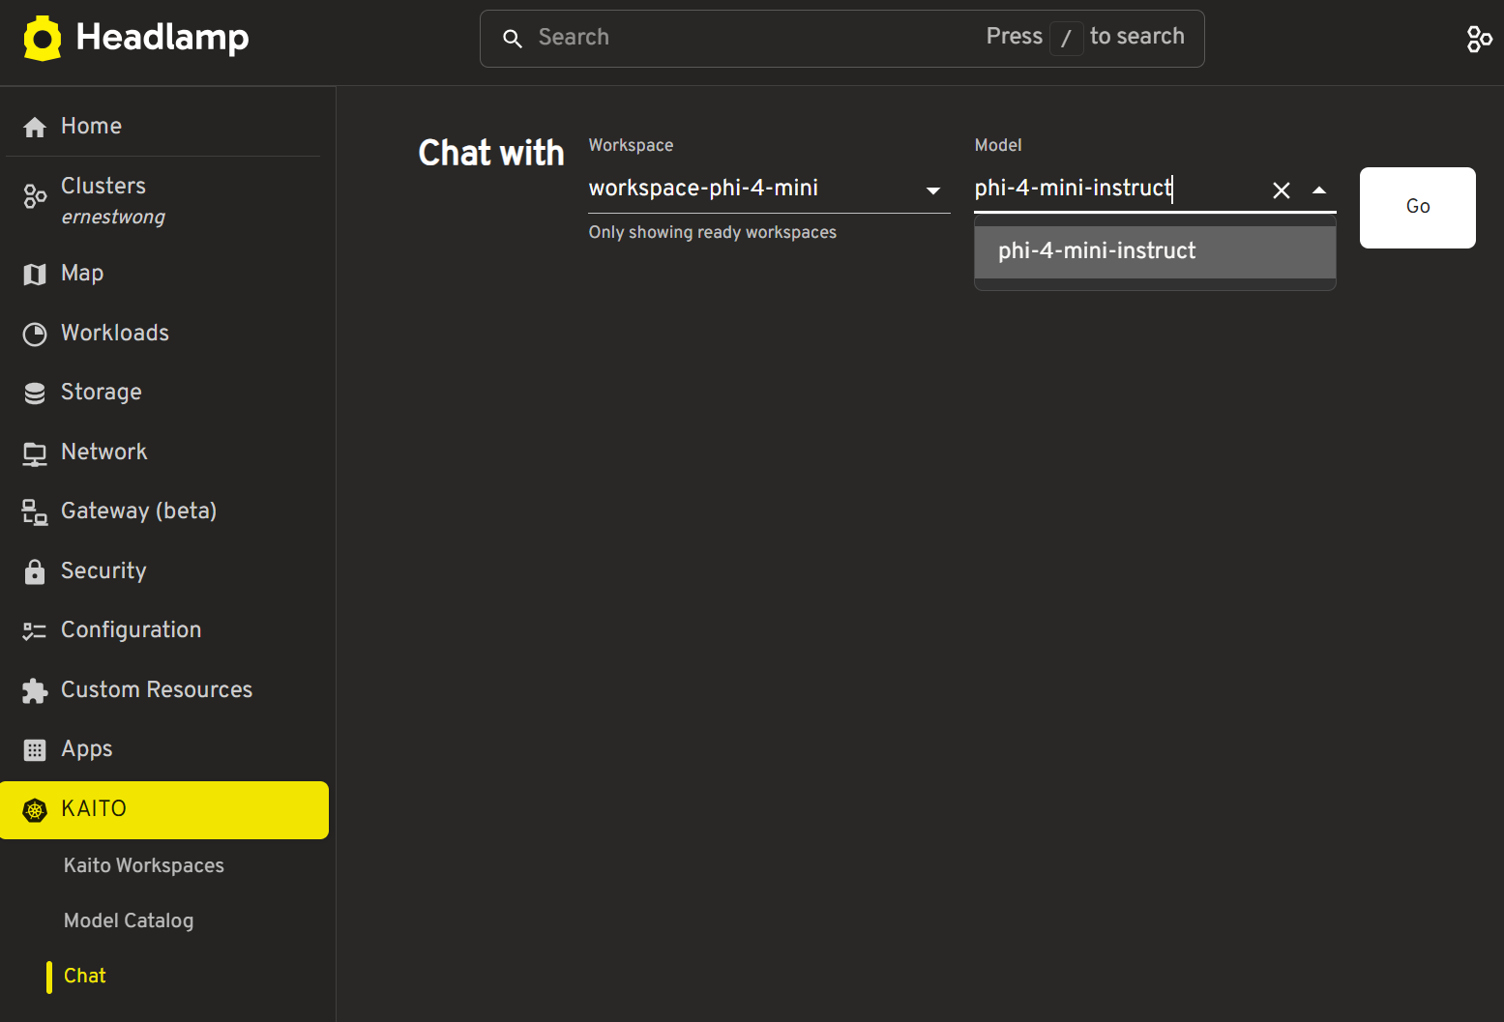Go to Model Catalog subpage

(x=129, y=920)
